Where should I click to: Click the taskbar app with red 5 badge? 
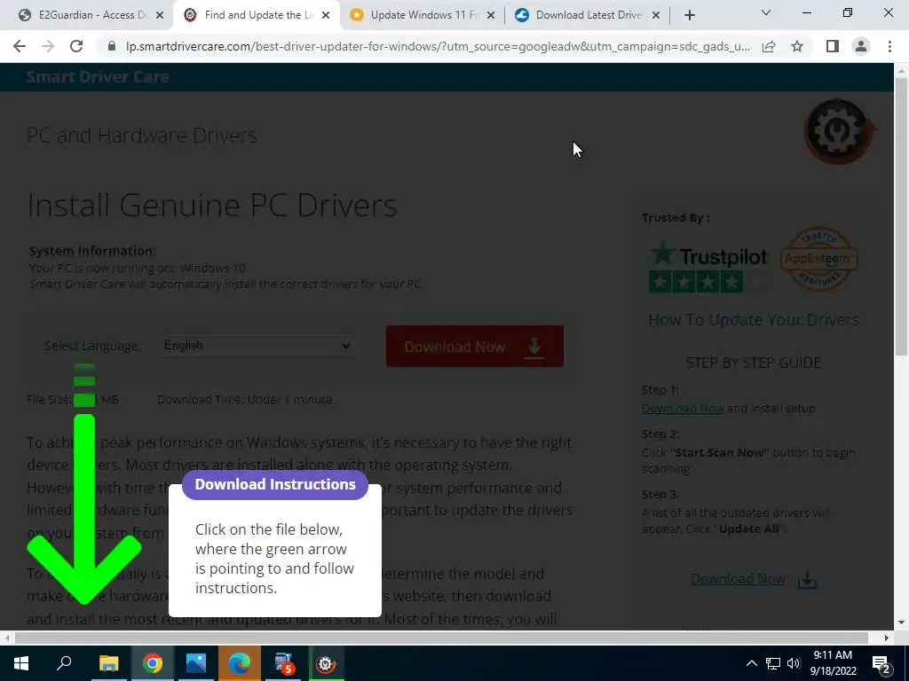coord(283,663)
